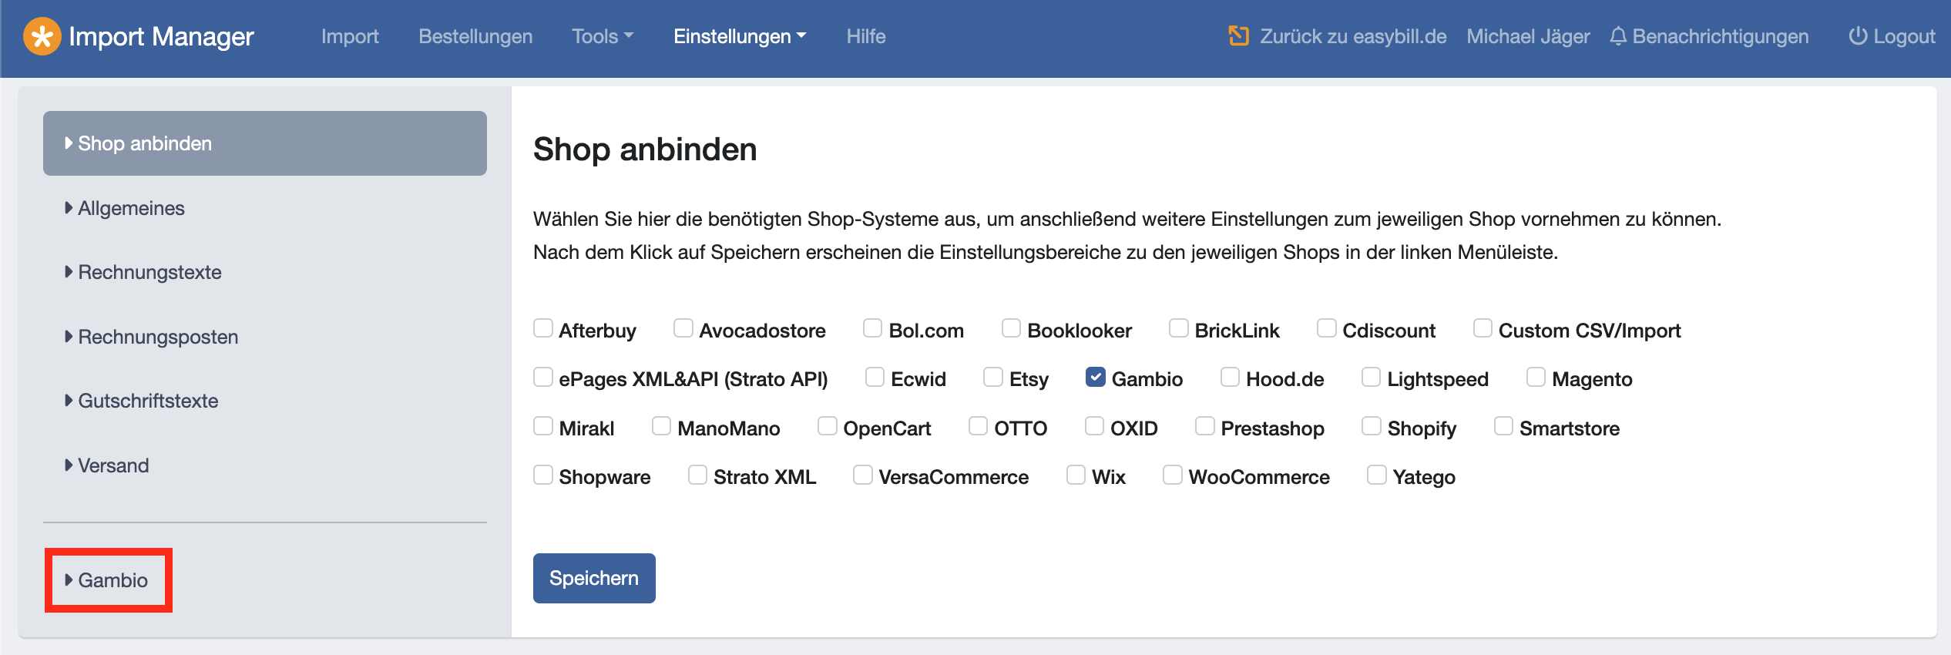Open Allgemeines in the sidebar
Viewport: 1951px width, 655px height.
point(265,208)
